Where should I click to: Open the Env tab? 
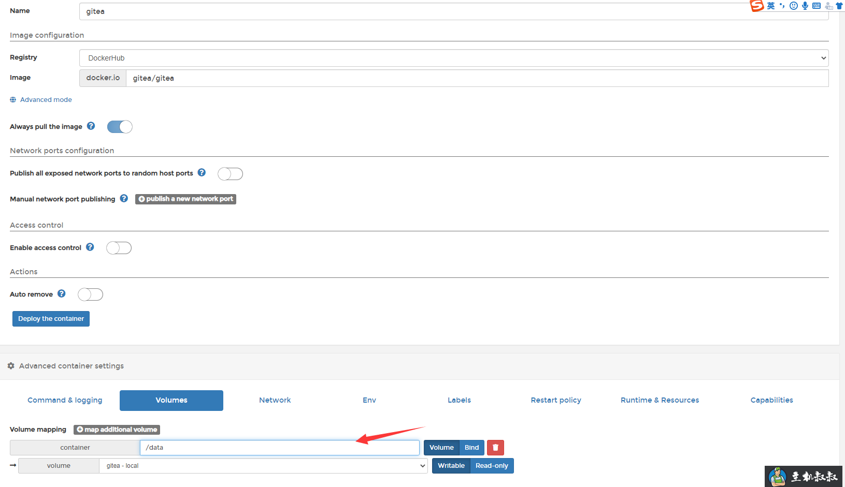pyautogui.click(x=369, y=400)
